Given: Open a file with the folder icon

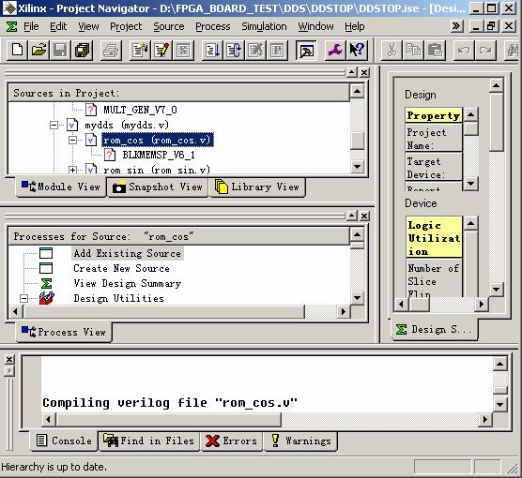Looking at the screenshot, I should (x=38, y=51).
